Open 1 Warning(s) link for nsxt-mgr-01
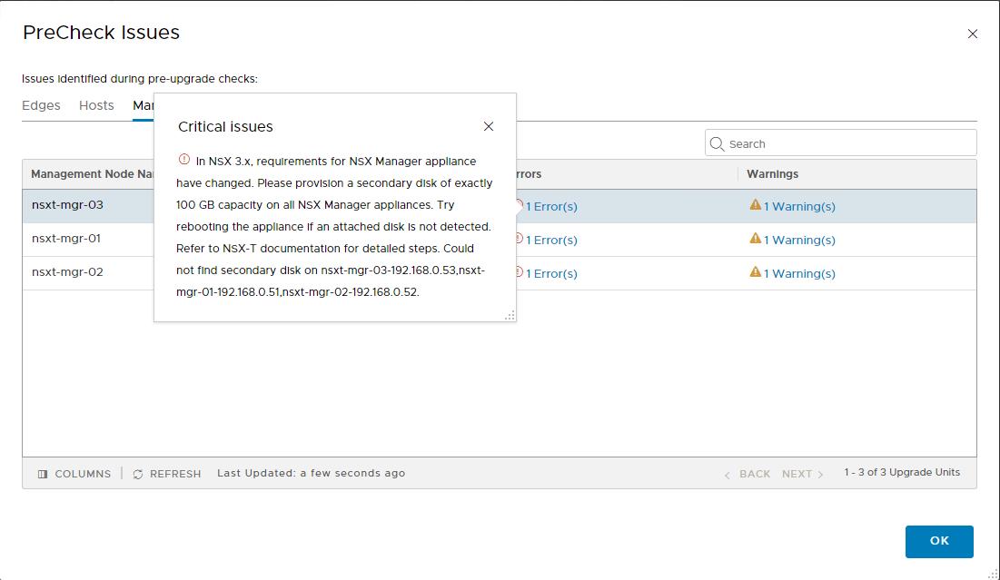 click(x=799, y=241)
